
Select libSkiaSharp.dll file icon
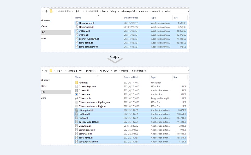pyautogui.click(x=77, y=27)
